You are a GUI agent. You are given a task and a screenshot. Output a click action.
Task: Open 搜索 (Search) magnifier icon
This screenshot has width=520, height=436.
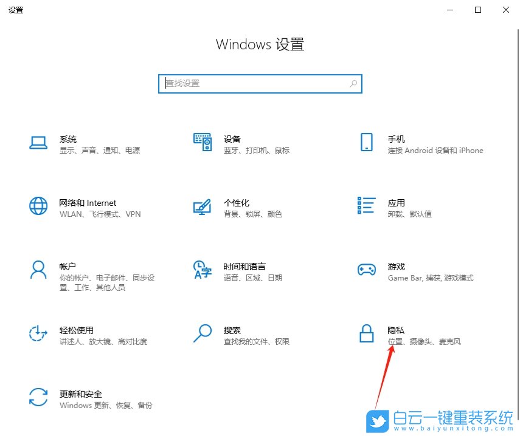click(202, 333)
